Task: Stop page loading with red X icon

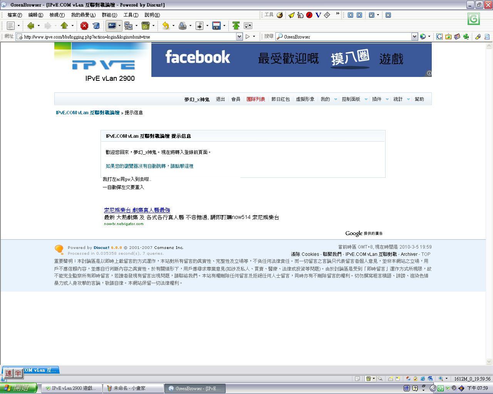Action: [x=84, y=26]
